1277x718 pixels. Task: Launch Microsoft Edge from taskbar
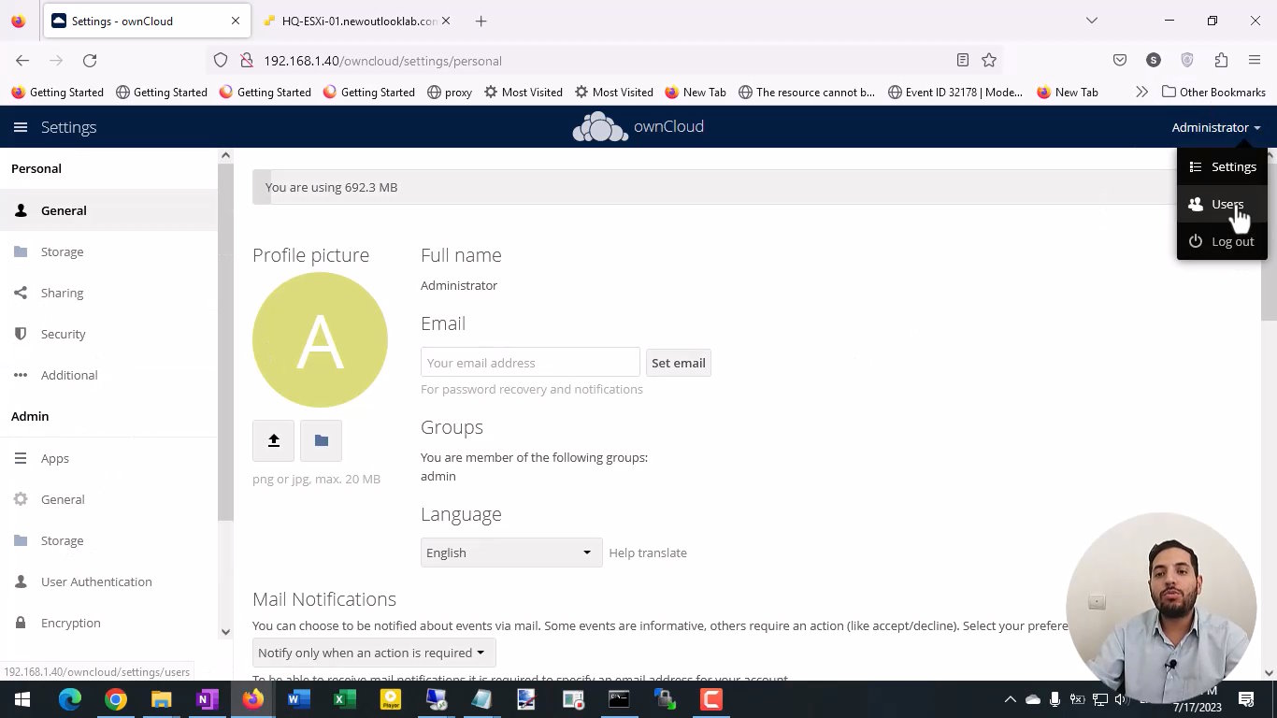tap(70, 699)
